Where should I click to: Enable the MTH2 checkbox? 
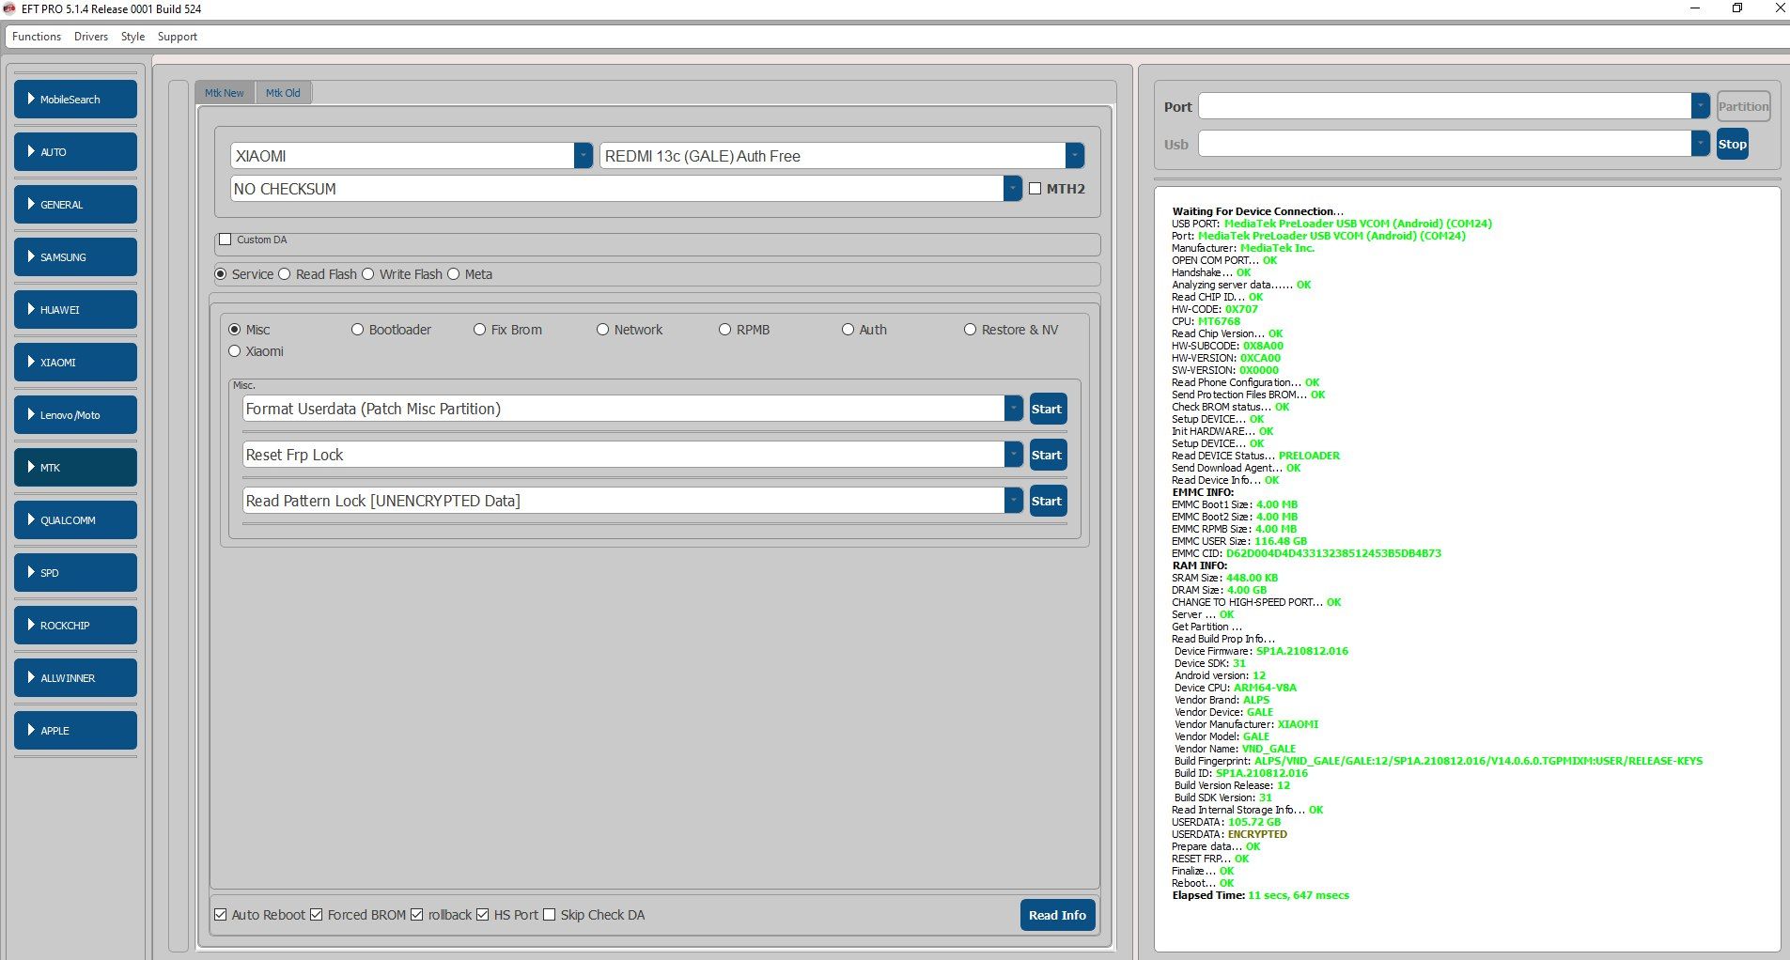(1035, 189)
